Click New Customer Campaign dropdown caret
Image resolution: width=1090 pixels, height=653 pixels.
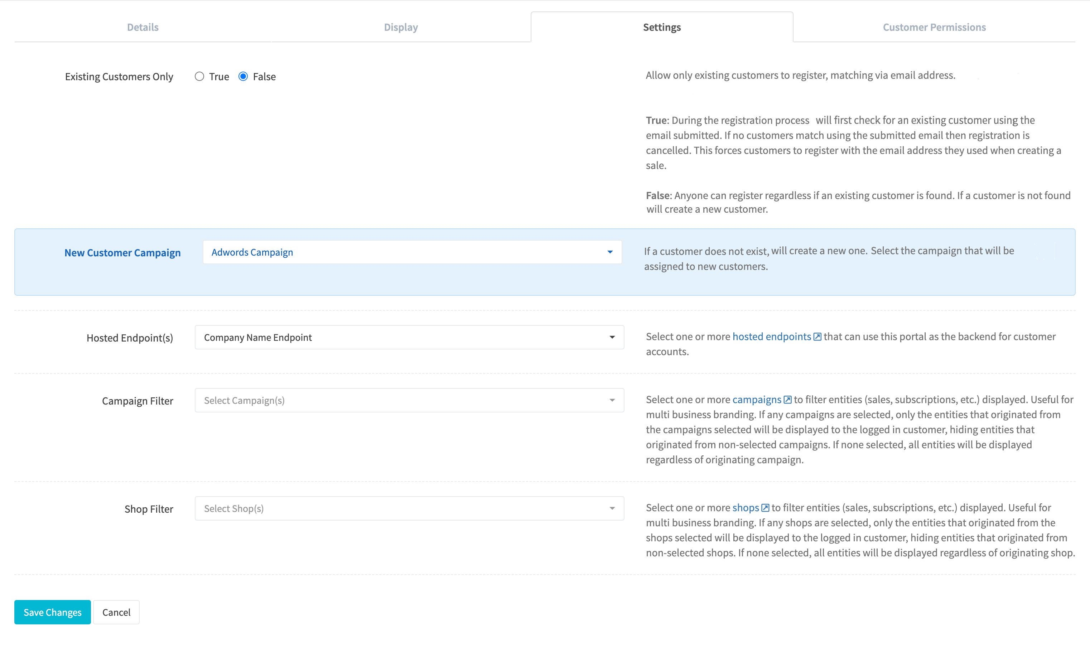(610, 252)
